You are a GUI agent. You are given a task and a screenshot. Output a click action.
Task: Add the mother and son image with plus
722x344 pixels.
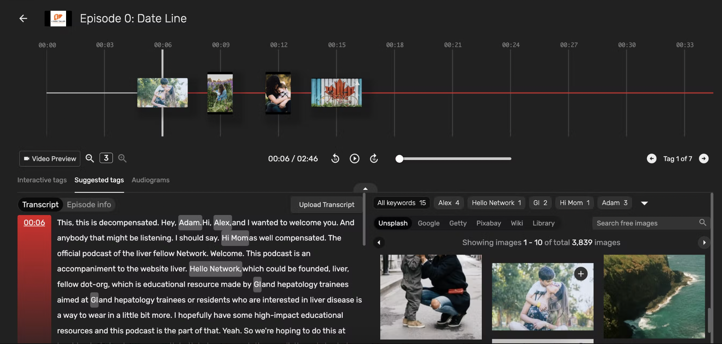click(x=581, y=274)
